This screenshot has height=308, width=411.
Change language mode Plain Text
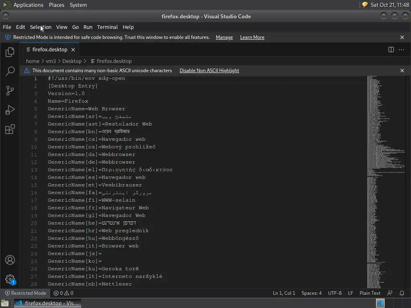[370, 293]
